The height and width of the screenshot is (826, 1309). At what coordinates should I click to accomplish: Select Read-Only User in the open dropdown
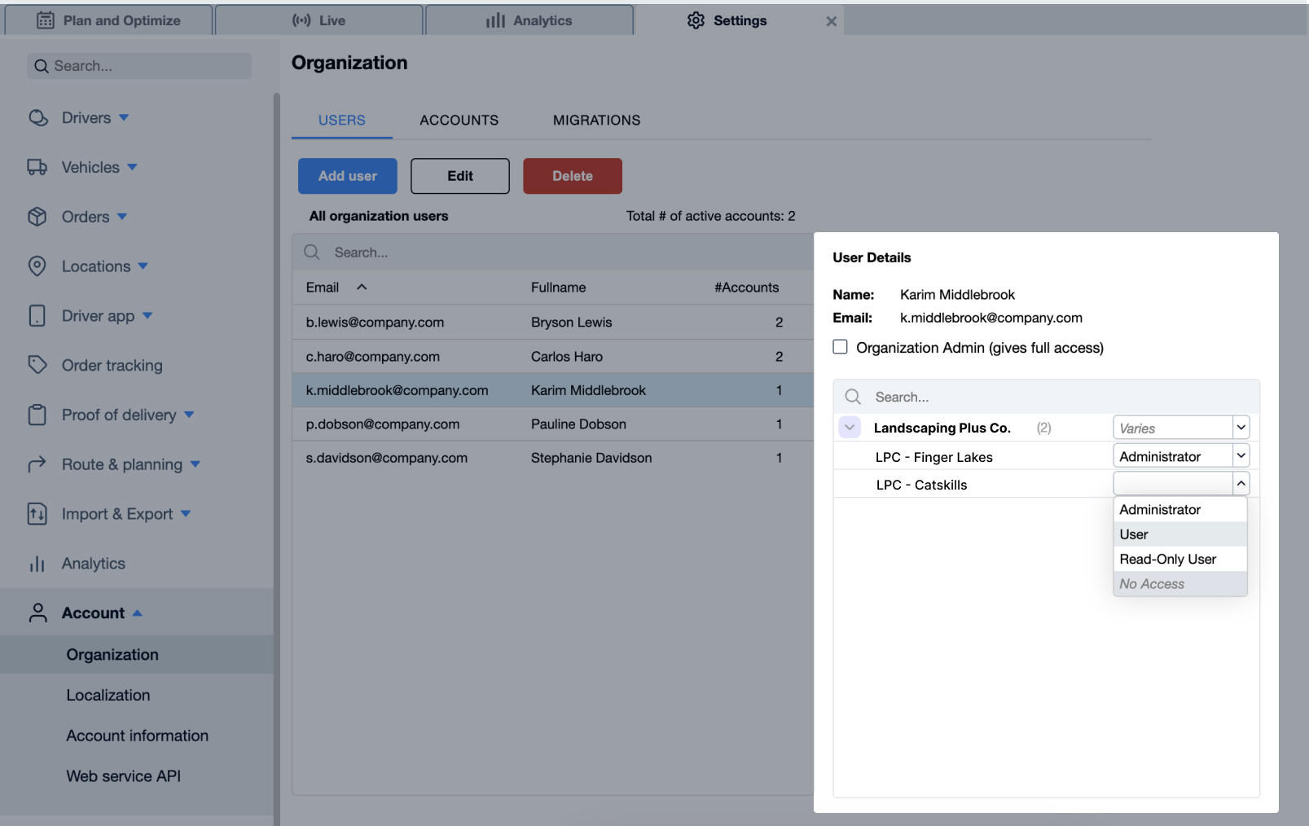[x=1169, y=559]
